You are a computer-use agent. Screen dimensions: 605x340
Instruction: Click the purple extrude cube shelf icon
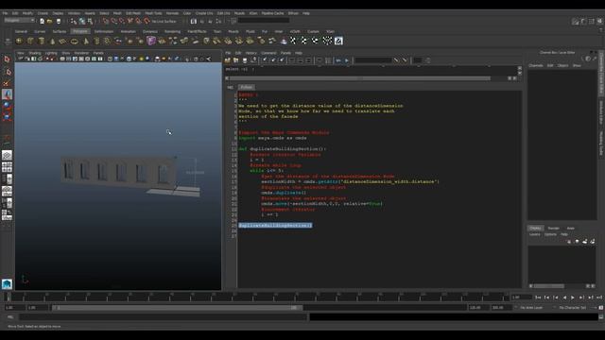(151, 41)
